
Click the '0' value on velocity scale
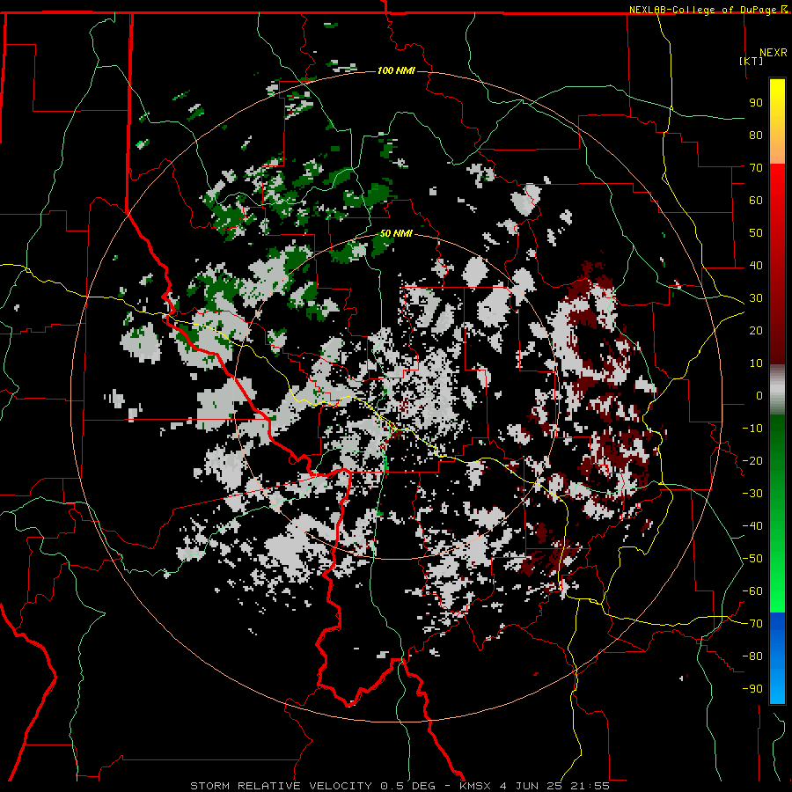click(759, 395)
